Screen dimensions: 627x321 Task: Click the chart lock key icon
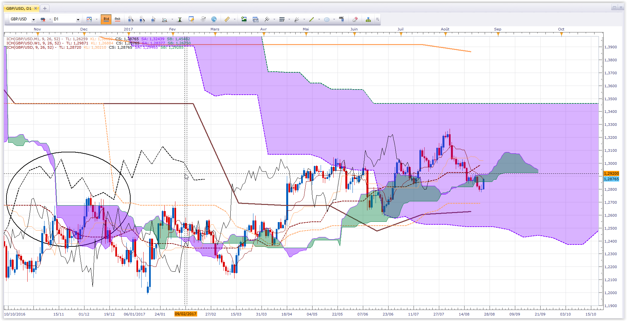point(191,19)
